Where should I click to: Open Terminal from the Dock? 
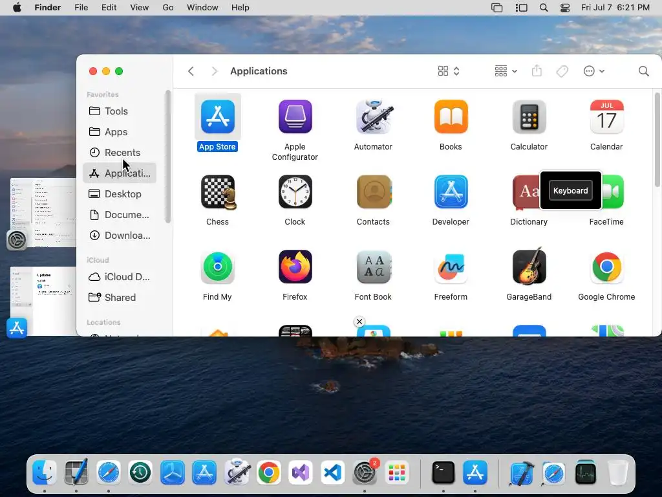(443, 472)
